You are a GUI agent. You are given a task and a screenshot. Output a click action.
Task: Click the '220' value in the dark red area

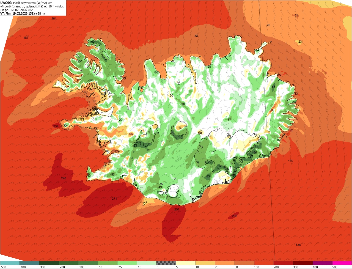click(x=64, y=178)
